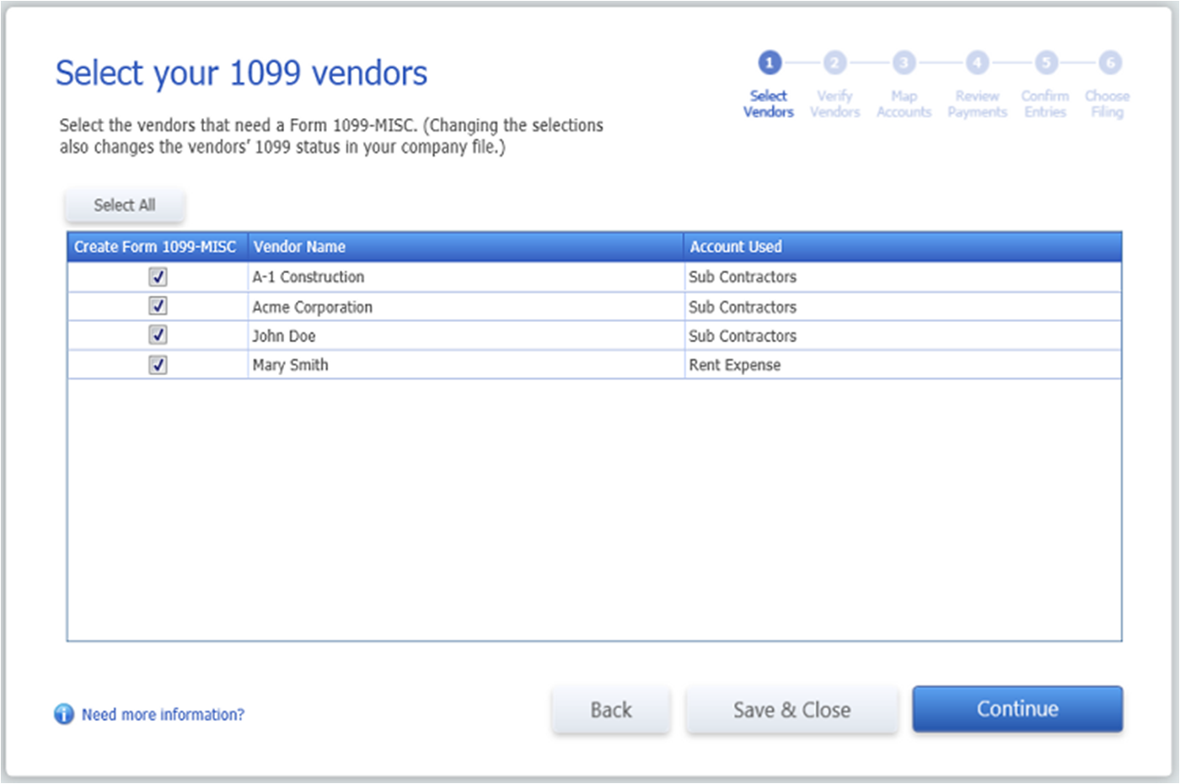Click the Create Form 1099-MISC header
The width and height of the screenshot is (1180, 784).
(156, 246)
